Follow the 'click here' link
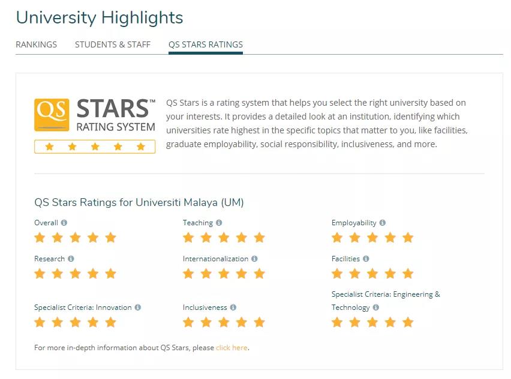 click(232, 348)
